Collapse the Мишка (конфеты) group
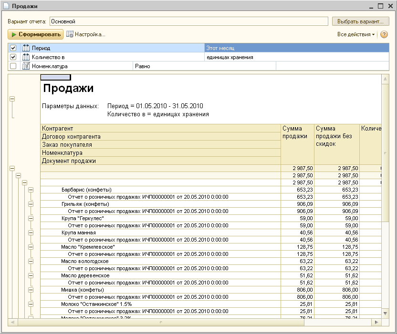397x334 pixels. click(x=31, y=290)
